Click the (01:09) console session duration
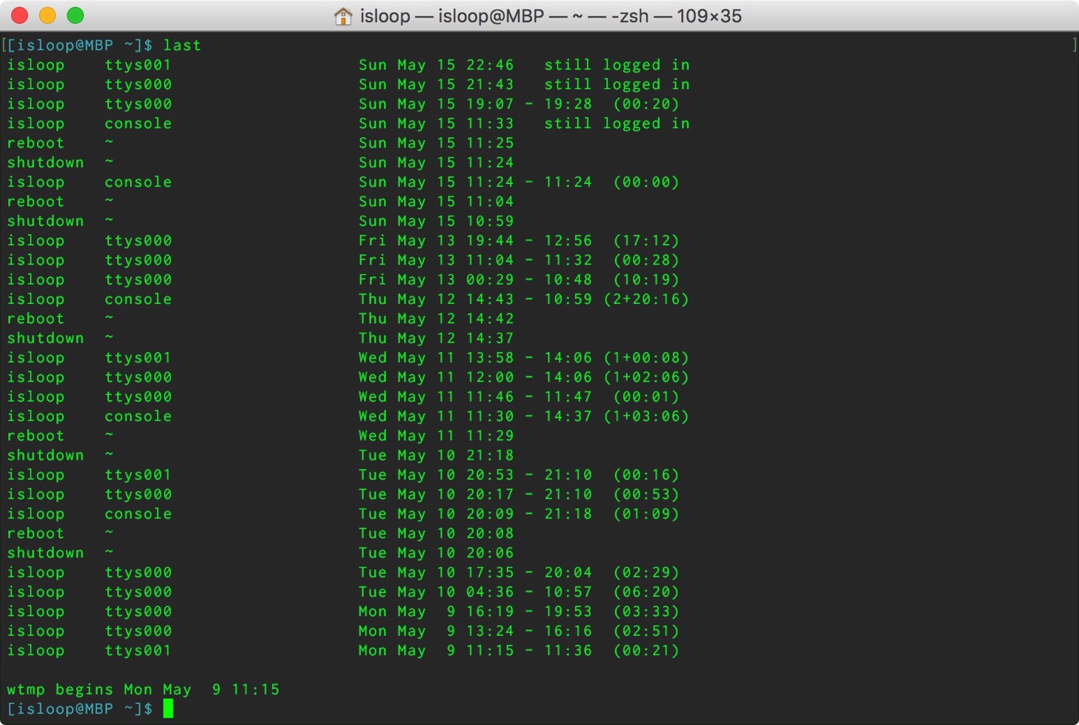 pos(646,514)
